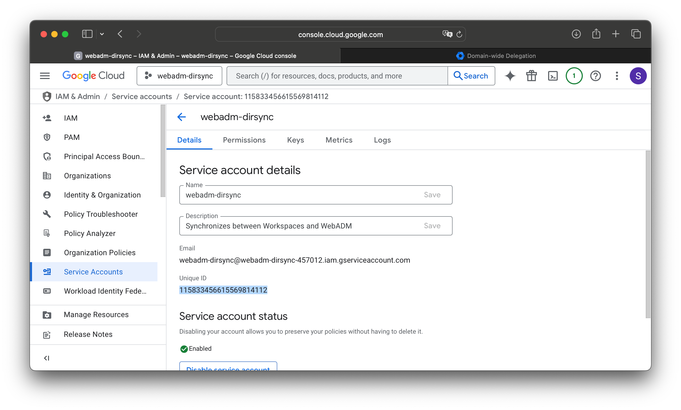Switch to the Permissions tab

pyautogui.click(x=244, y=140)
